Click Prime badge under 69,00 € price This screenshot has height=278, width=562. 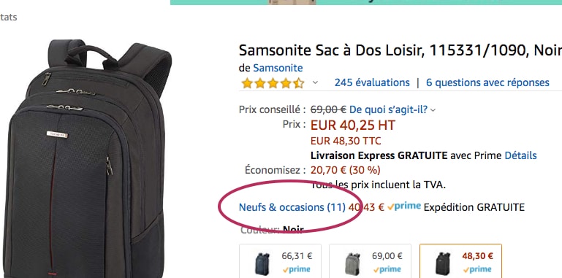[x=387, y=269]
